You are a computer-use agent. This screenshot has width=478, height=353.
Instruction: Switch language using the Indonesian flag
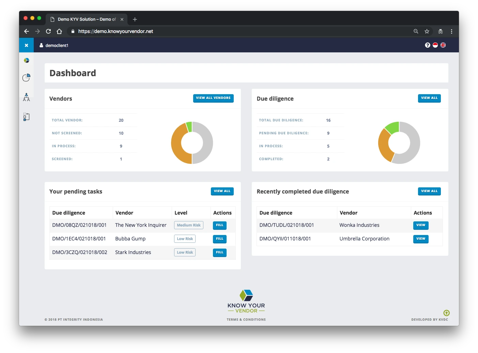pyautogui.click(x=435, y=45)
